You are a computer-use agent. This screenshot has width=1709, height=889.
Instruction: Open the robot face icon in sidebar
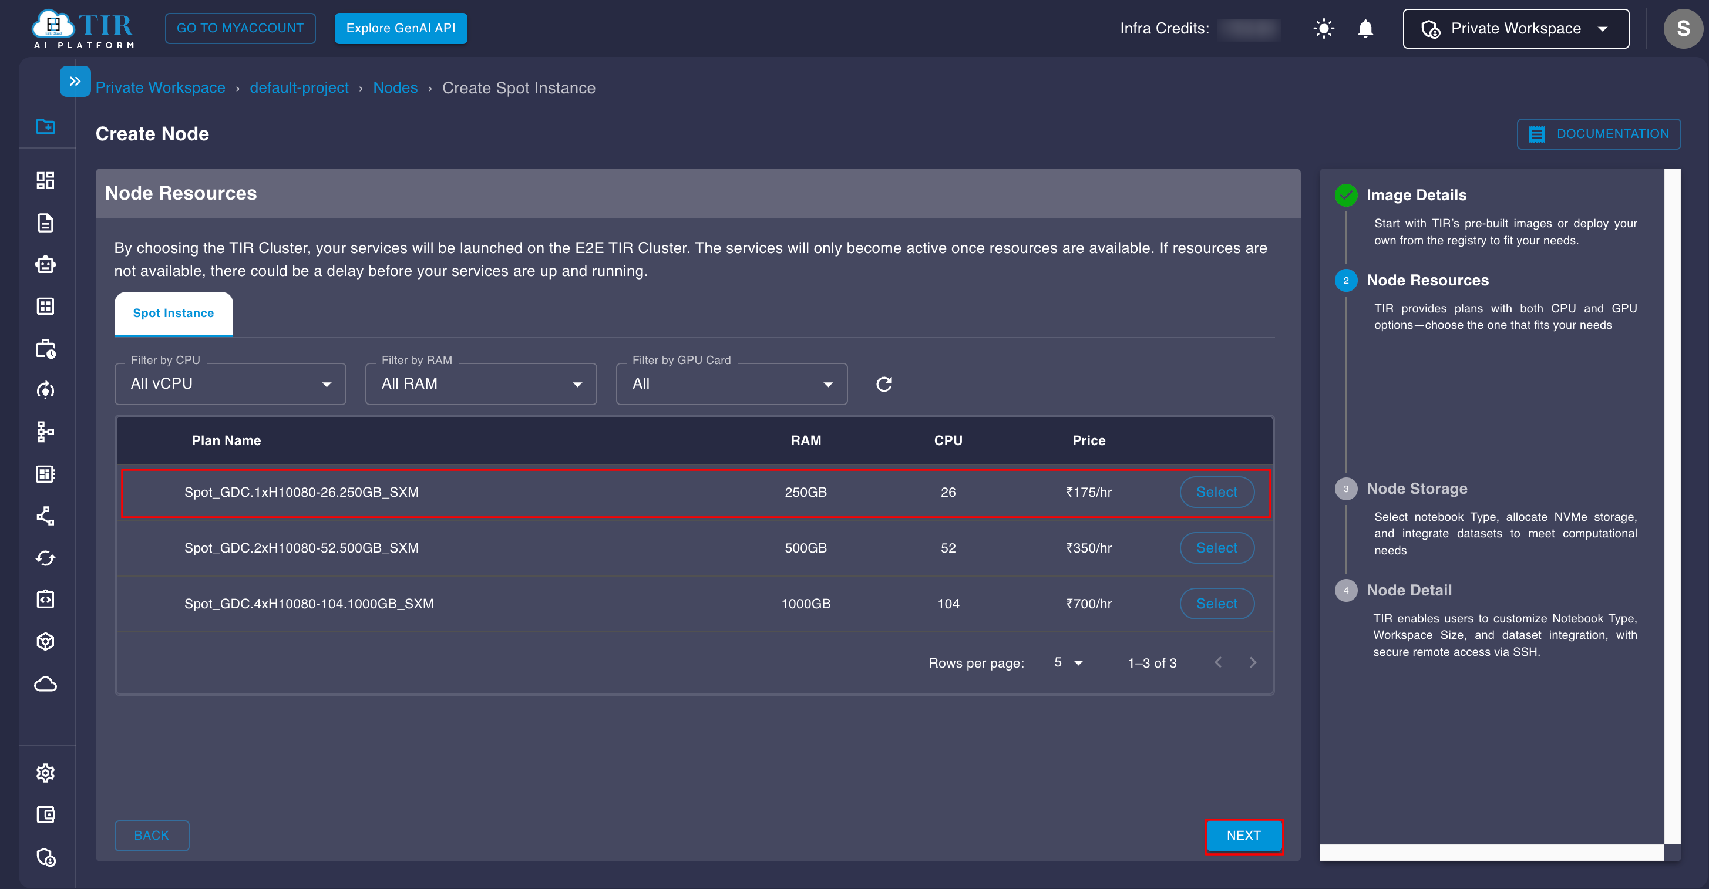tap(45, 265)
